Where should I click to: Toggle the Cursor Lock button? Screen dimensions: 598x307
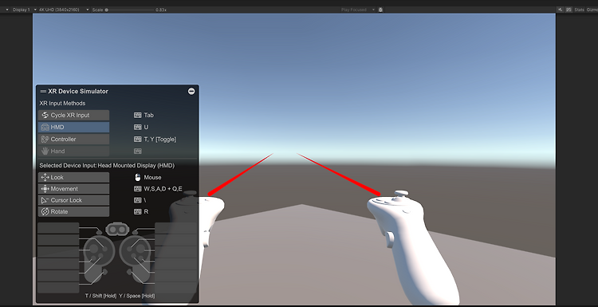[x=73, y=200]
